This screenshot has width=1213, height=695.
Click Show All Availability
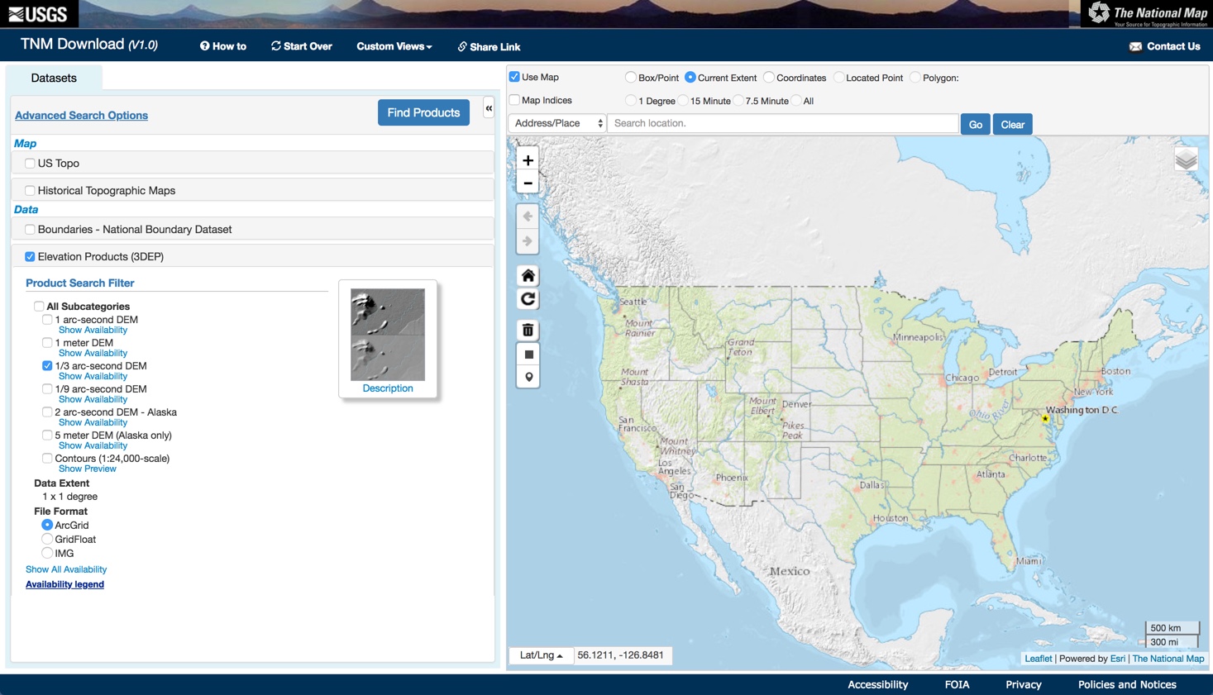pyautogui.click(x=66, y=569)
